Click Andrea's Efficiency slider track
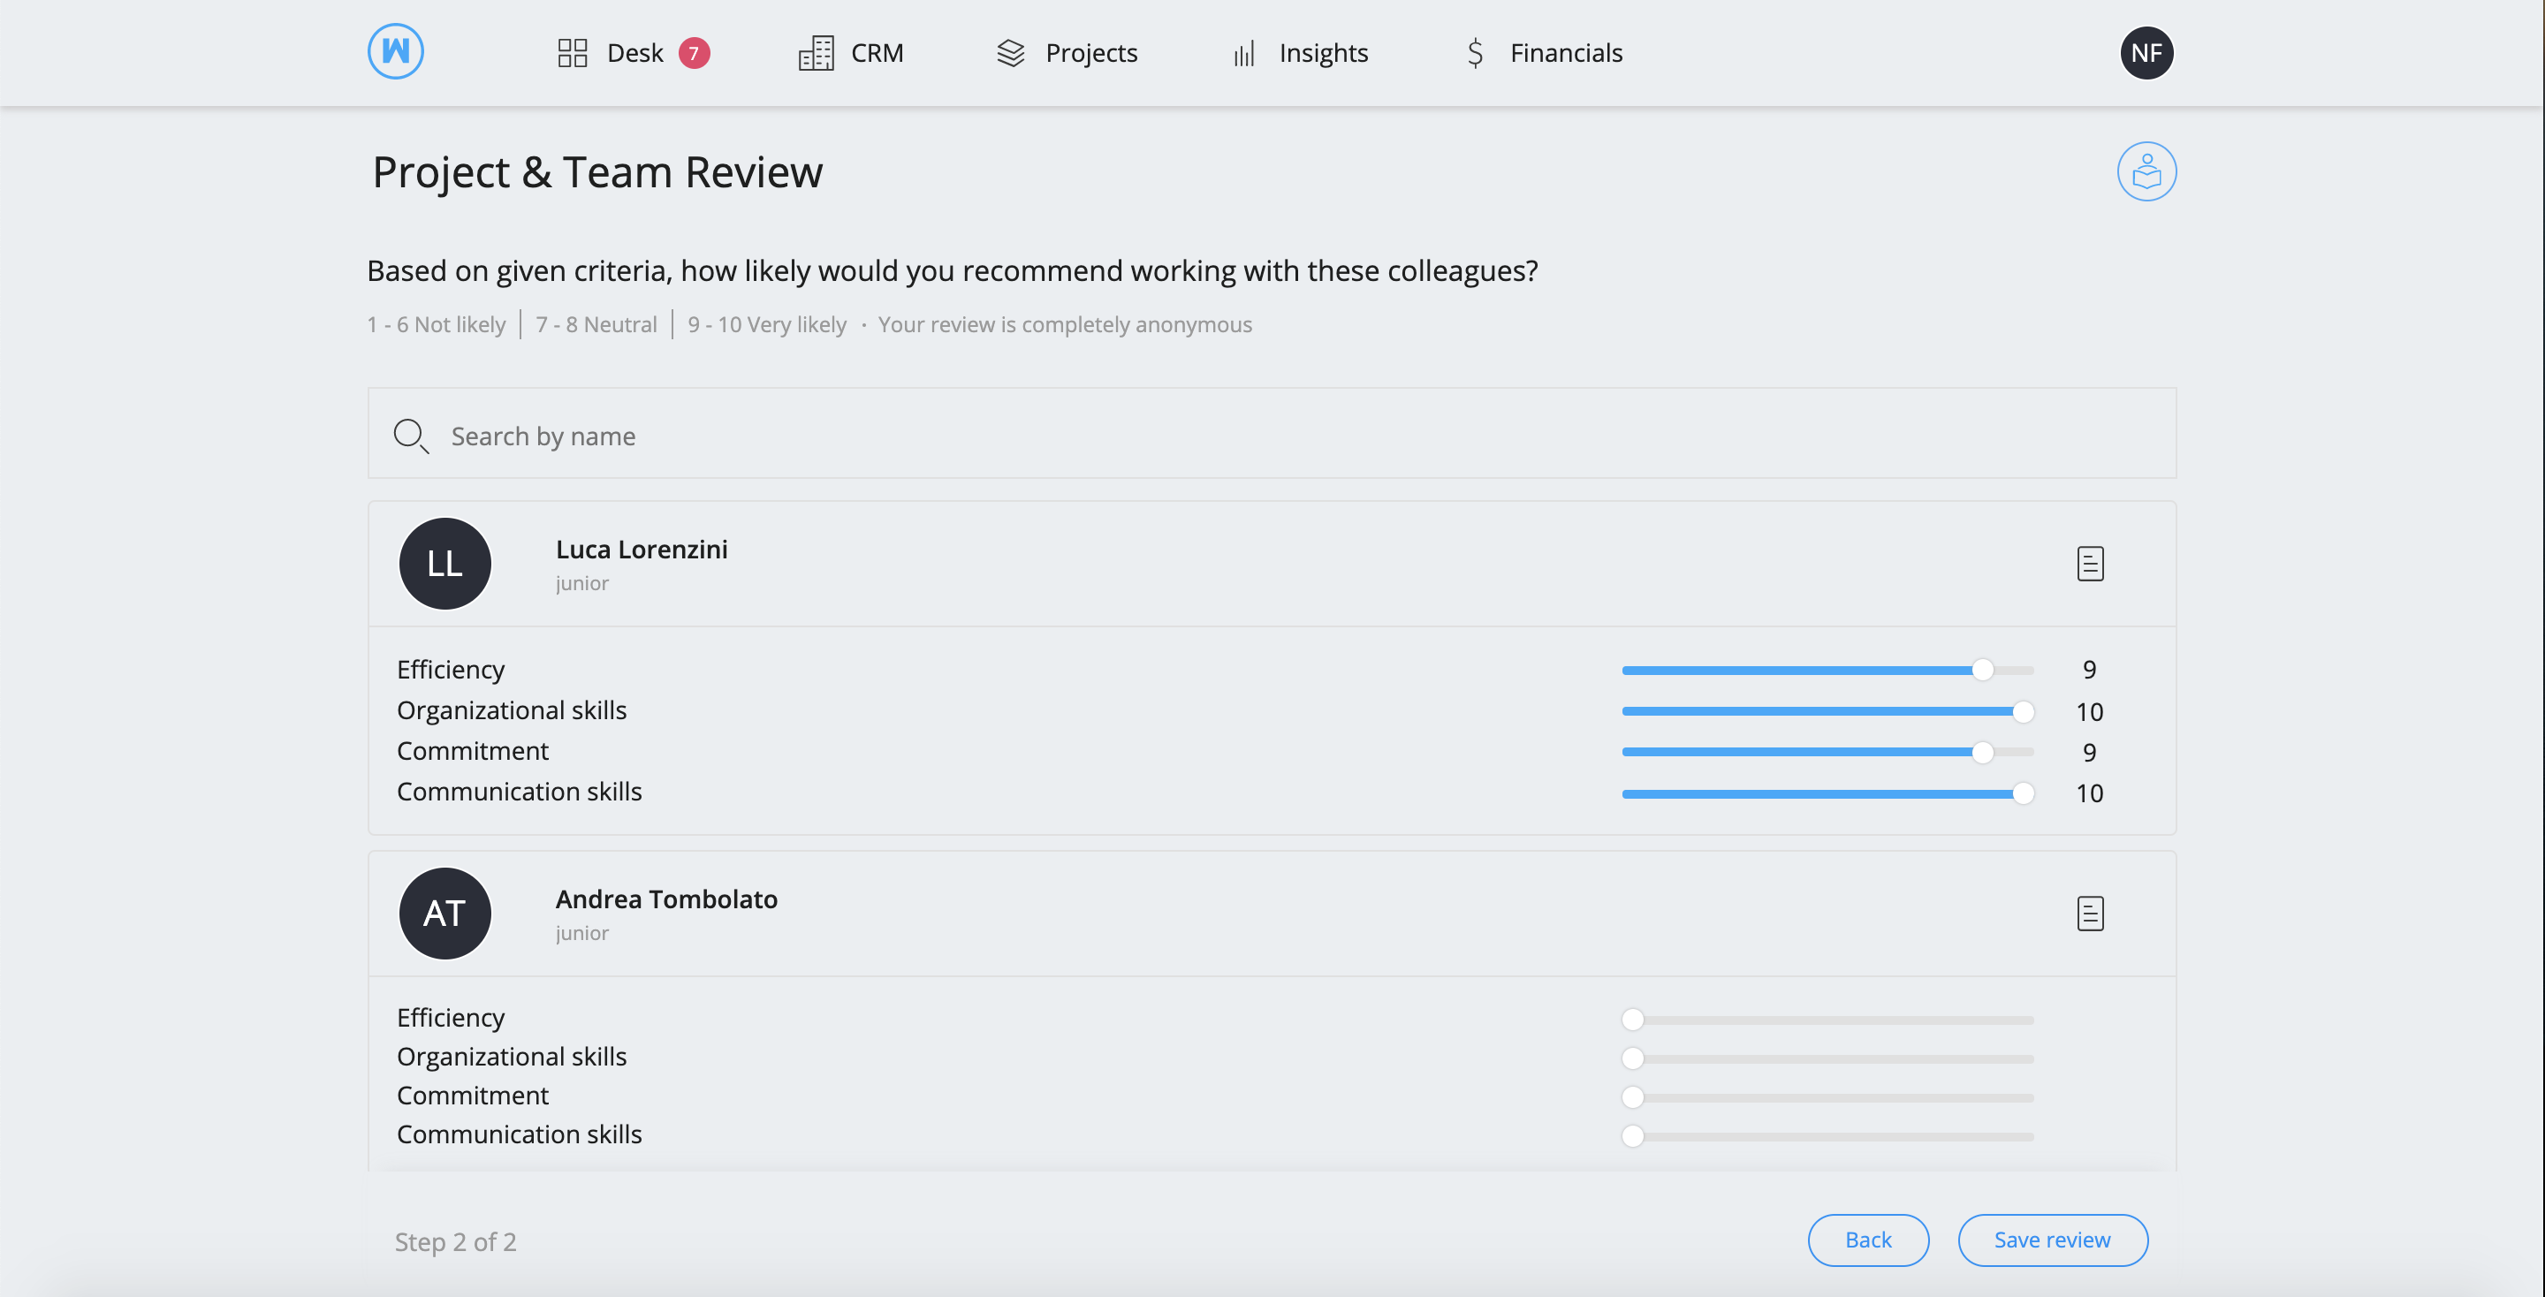Image resolution: width=2545 pixels, height=1297 pixels. point(1827,1020)
